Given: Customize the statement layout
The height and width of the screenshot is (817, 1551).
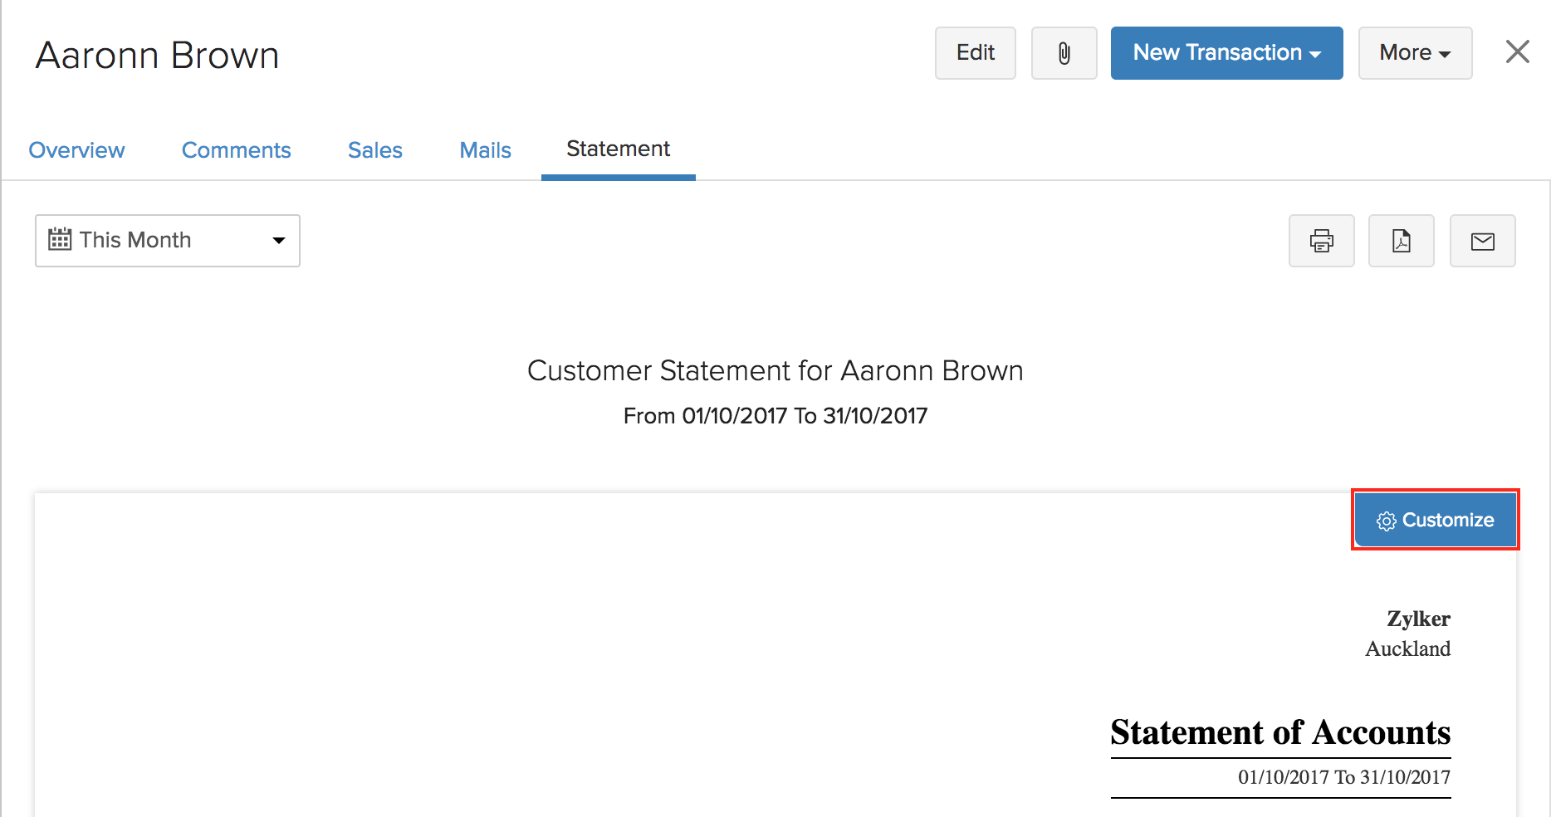Looking at the screenshot, I should pyautogui.click(x=1436, y=520).
